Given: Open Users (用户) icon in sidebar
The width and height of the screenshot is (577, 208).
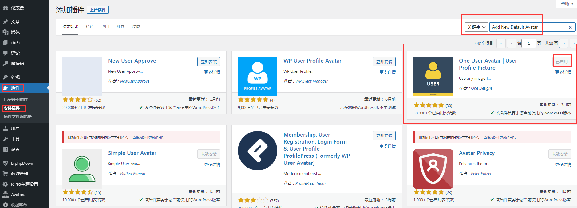Looking at the screenshot, I should (x=6, y=129).
